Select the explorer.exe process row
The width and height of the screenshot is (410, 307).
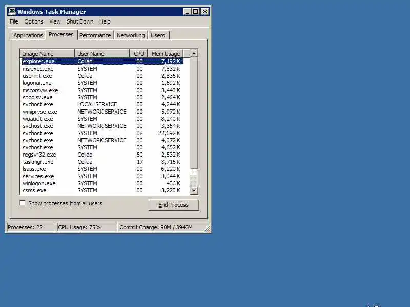102,61
